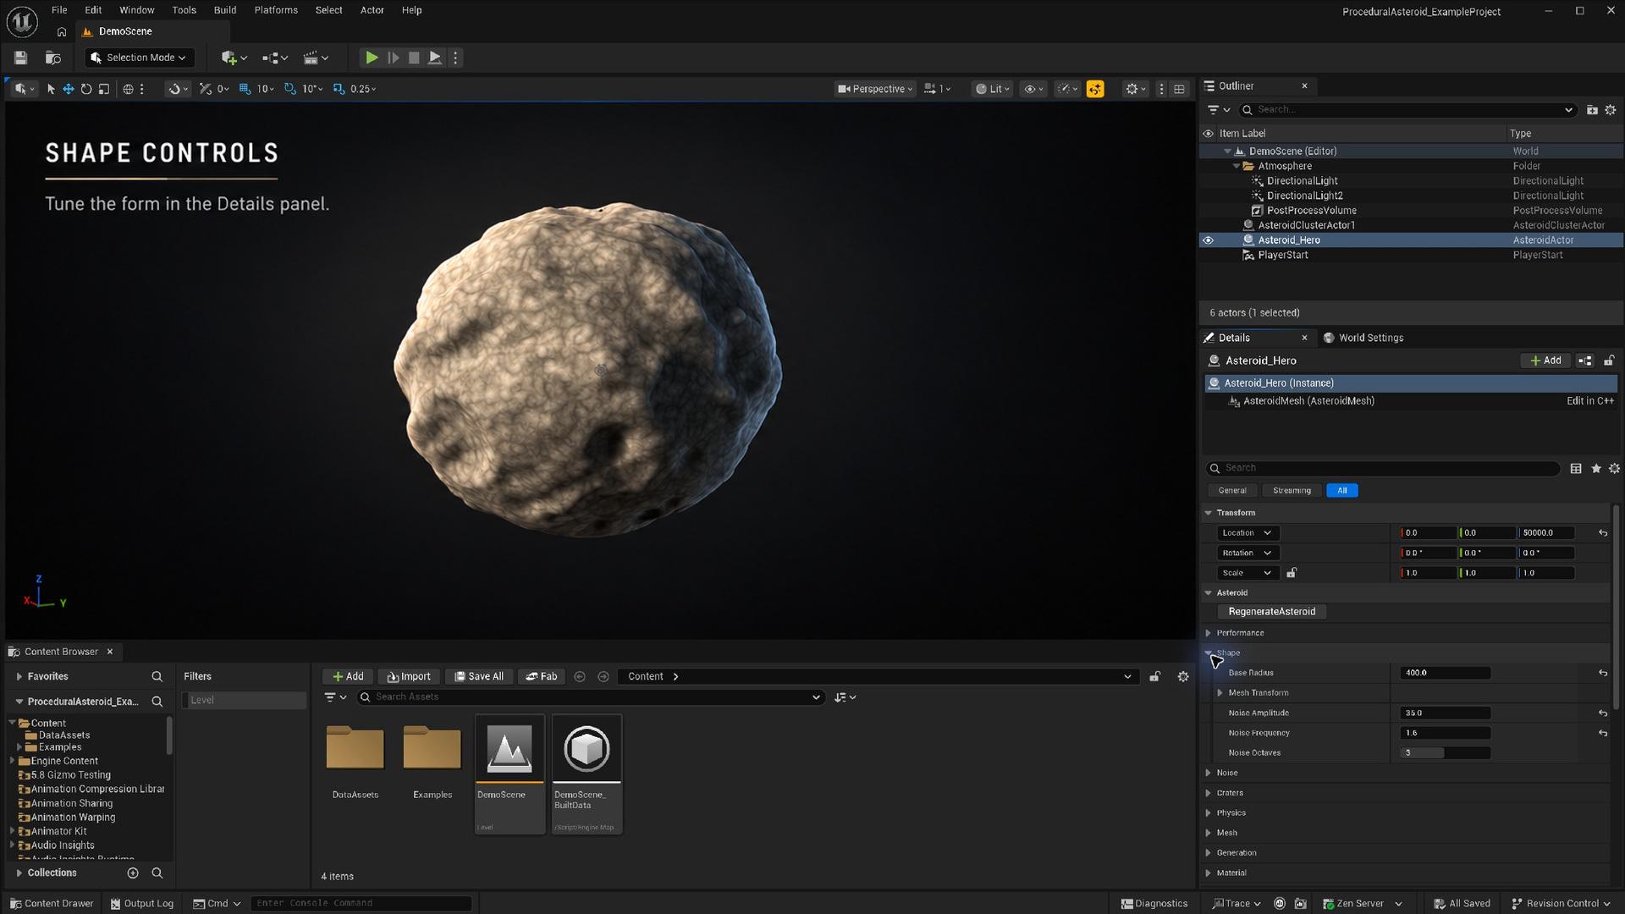Click the add collection plus icon
1625x914 pixels.
tap(133, 873)
